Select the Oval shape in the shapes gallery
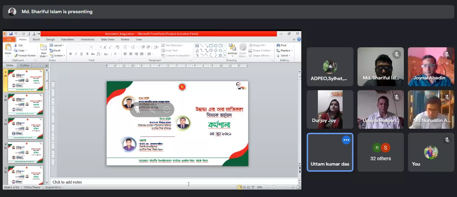 tap(216, 46)
